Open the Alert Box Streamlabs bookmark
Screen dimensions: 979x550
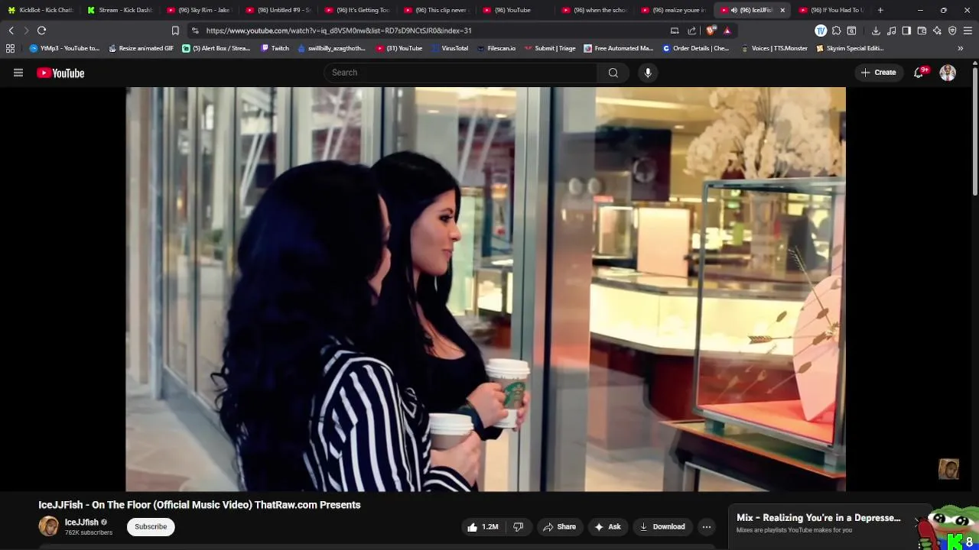click(x=216, y=48)
